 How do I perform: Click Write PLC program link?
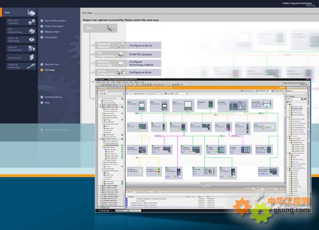pos(140,54)
